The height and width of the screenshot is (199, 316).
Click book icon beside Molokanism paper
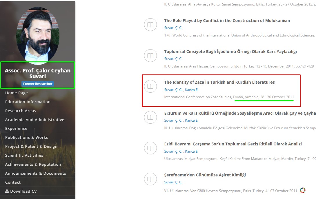[150, 25]
